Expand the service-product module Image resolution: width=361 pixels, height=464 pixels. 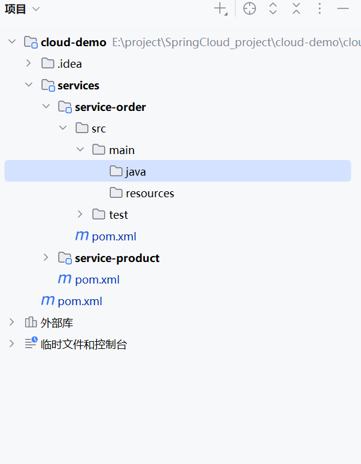[x=45, y=258]
